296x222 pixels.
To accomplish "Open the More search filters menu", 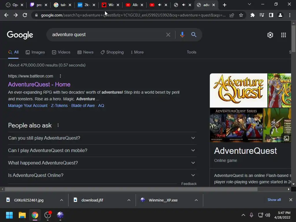I will click(x=137, y=52).
